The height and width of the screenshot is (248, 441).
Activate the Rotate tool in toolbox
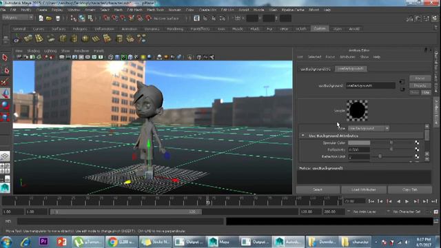(5, 105)
